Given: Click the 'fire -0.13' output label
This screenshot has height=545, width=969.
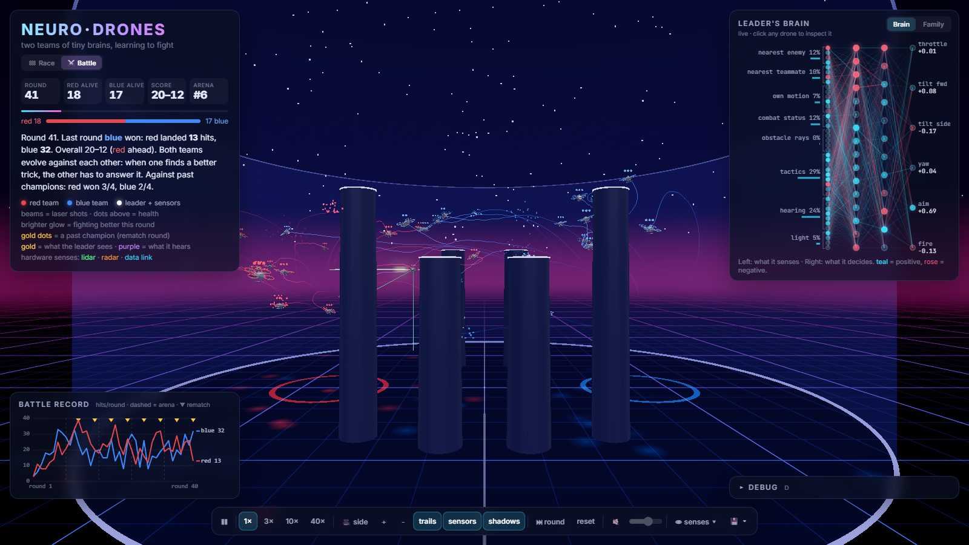Looking at the screenshot, I should (927, 247).
